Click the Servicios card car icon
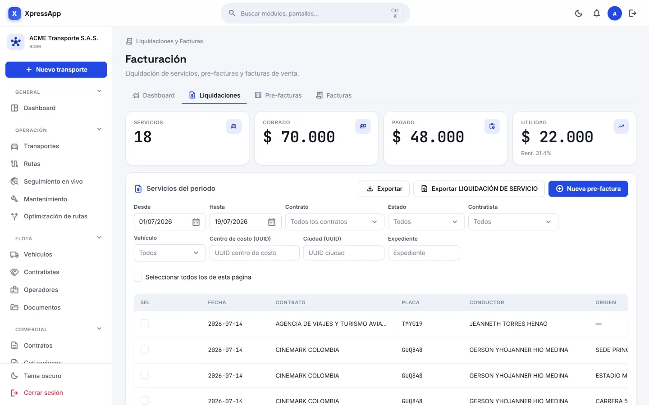The image size is (649, 405). click(233, 126)
